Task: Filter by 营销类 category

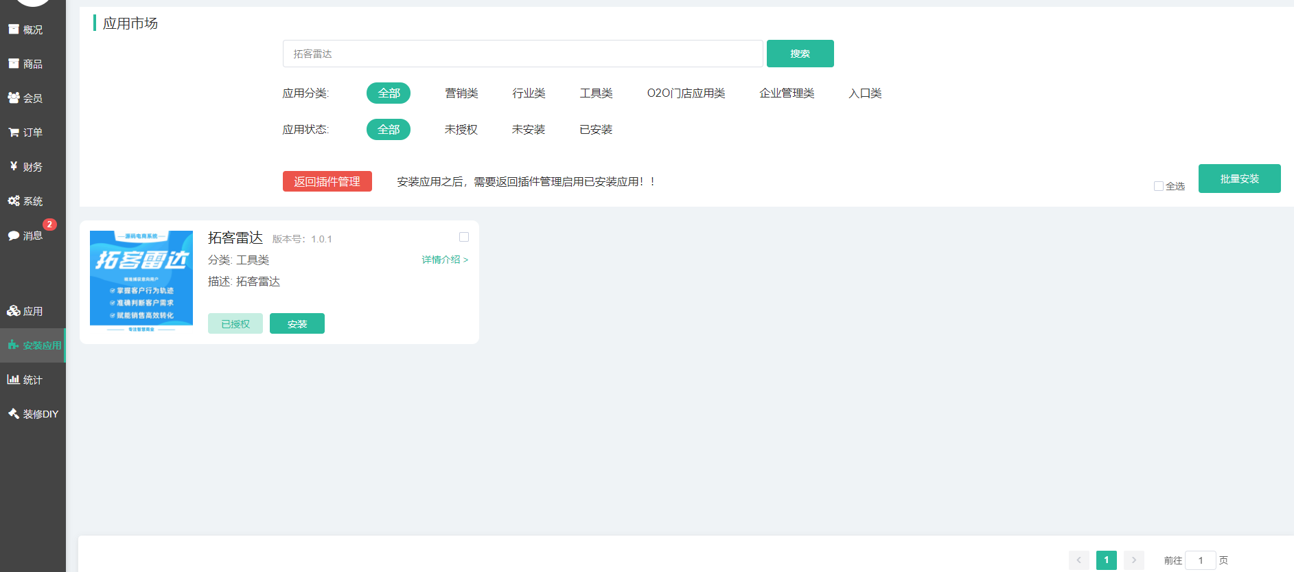Action: [461, 93]
